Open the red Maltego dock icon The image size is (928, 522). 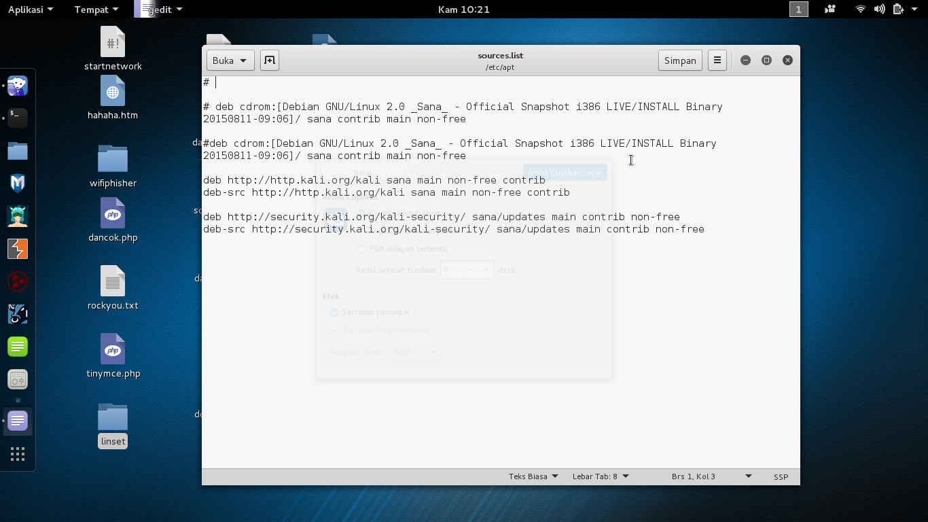pos(18,281)
